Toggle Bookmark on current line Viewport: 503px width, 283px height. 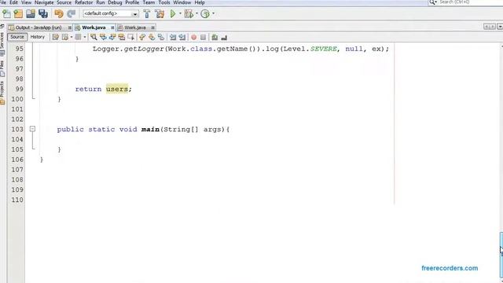point(160,37)
